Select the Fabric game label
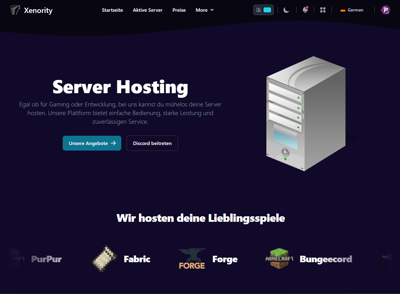400x294 pixels. pos(137,259)
